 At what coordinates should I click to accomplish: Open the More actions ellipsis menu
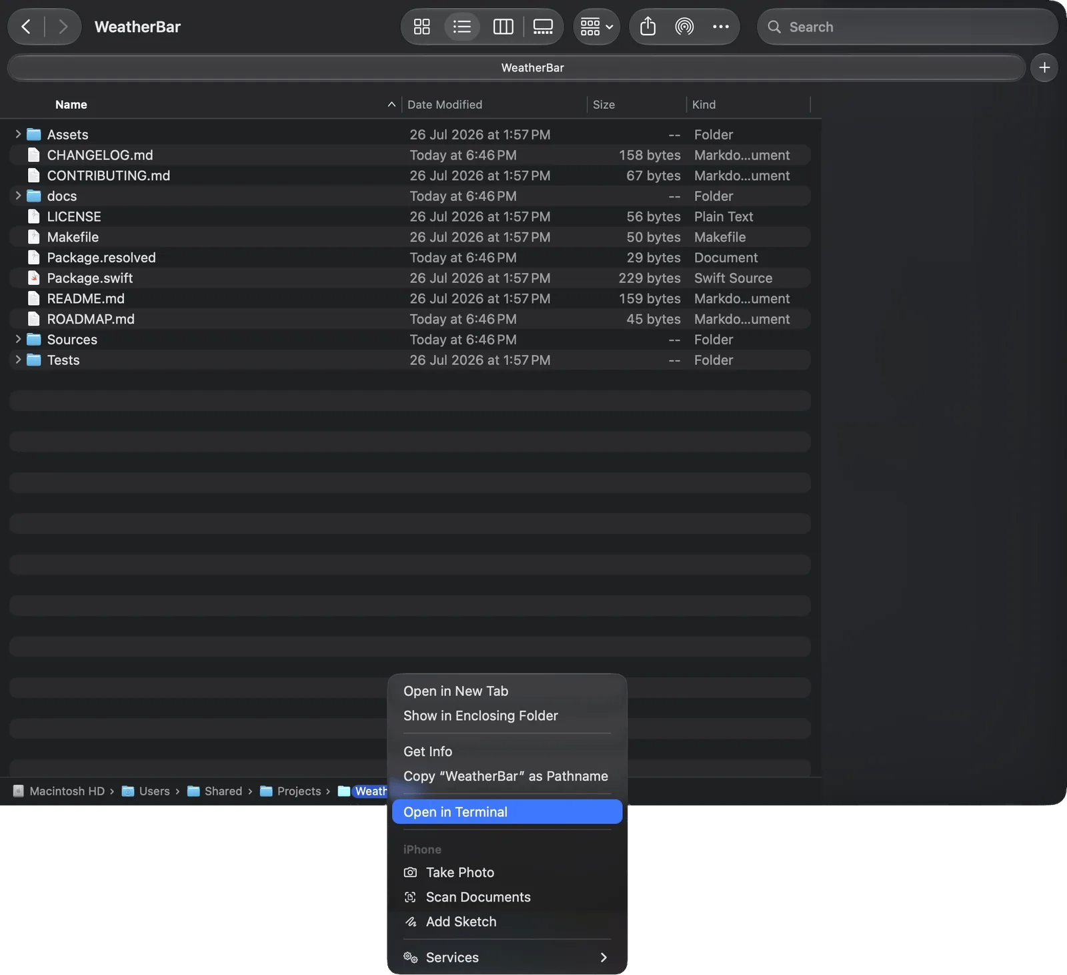720,27
